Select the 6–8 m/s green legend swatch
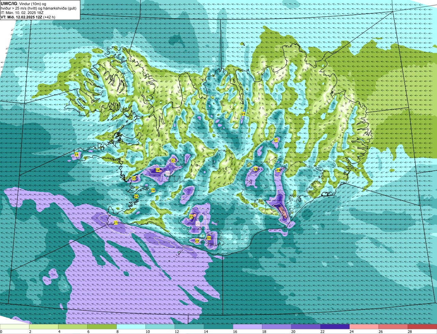This screenshot has height=334, width=437. point(102,327)
